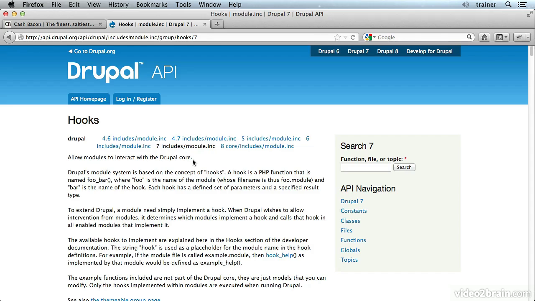Screen dimensions: 535x301
Task: Close the Cash Bacon tab
Action: click(x=100, y=24)
